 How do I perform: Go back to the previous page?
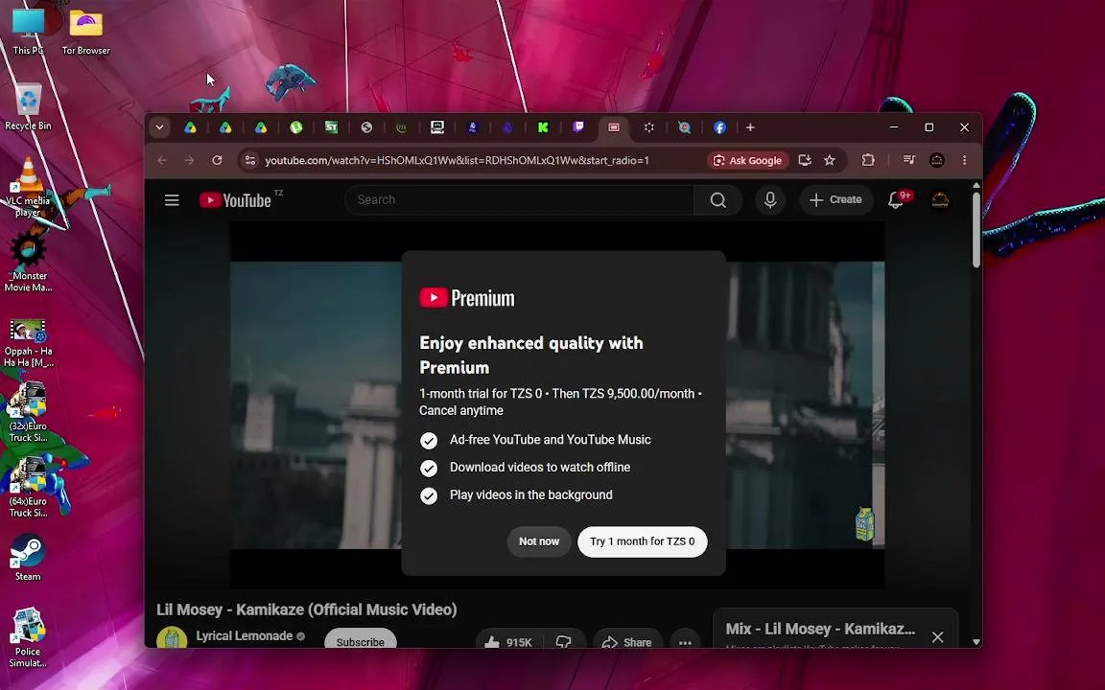click(162, 161)
